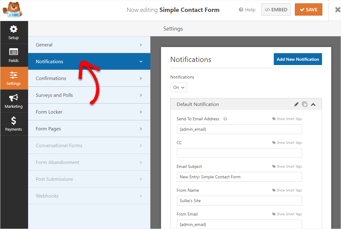Open the Settings sliders panel
The image size is (341, 229).
coord(13,78)
